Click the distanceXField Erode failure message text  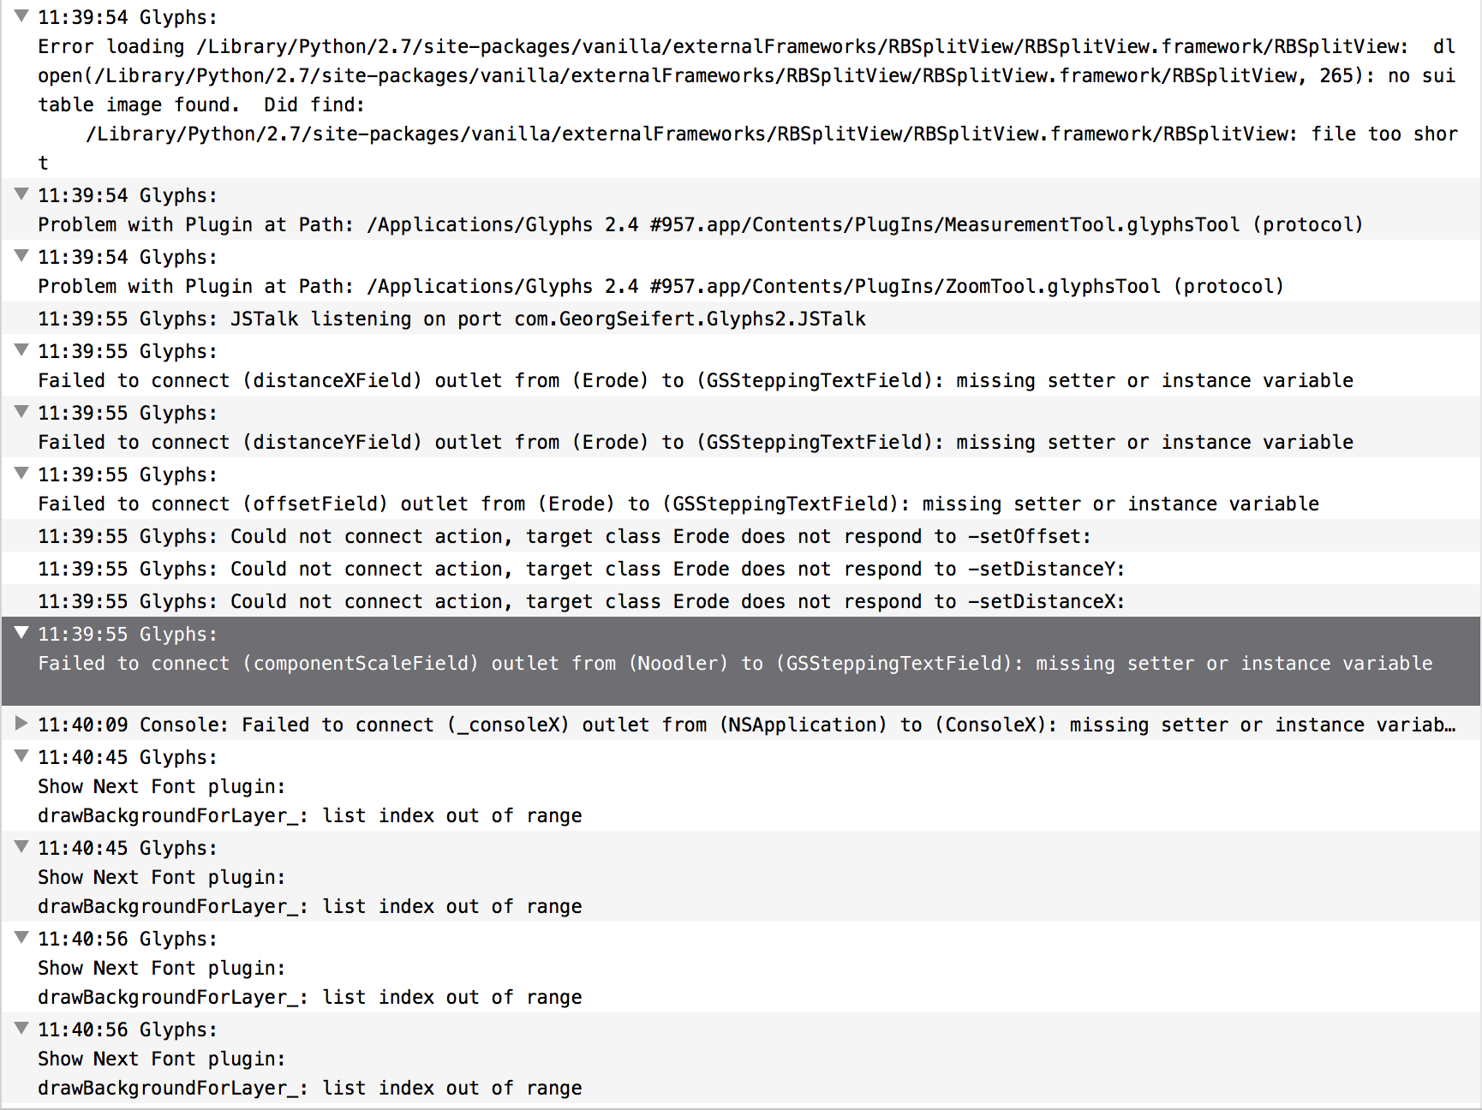tap(695, 380)
